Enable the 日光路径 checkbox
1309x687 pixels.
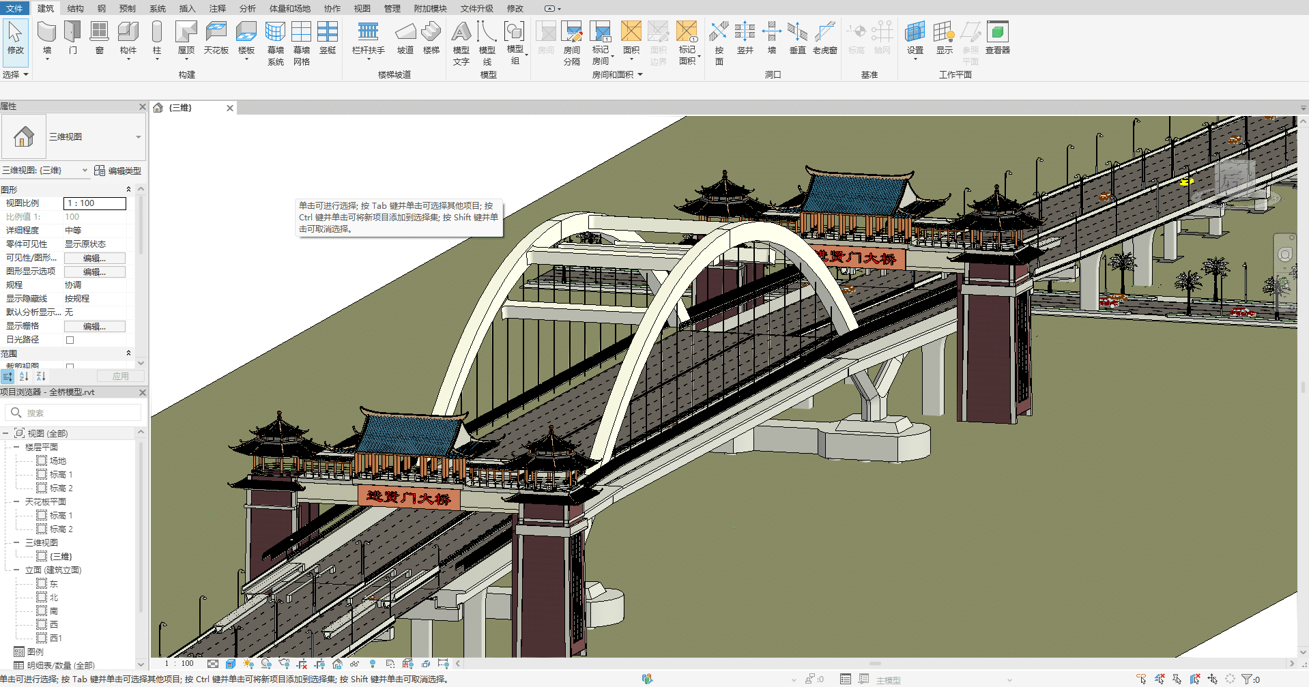[x=70, y=340]
